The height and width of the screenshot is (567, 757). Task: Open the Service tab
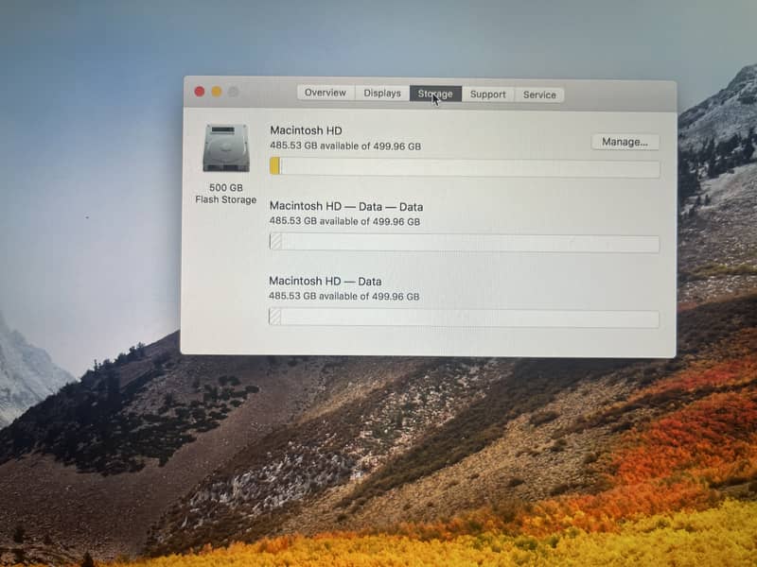tap(539, 95)
